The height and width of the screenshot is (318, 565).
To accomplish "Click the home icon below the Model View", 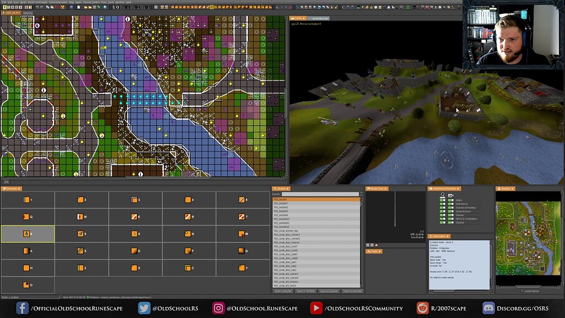I will pyautogui.click(x=376, y=245).
